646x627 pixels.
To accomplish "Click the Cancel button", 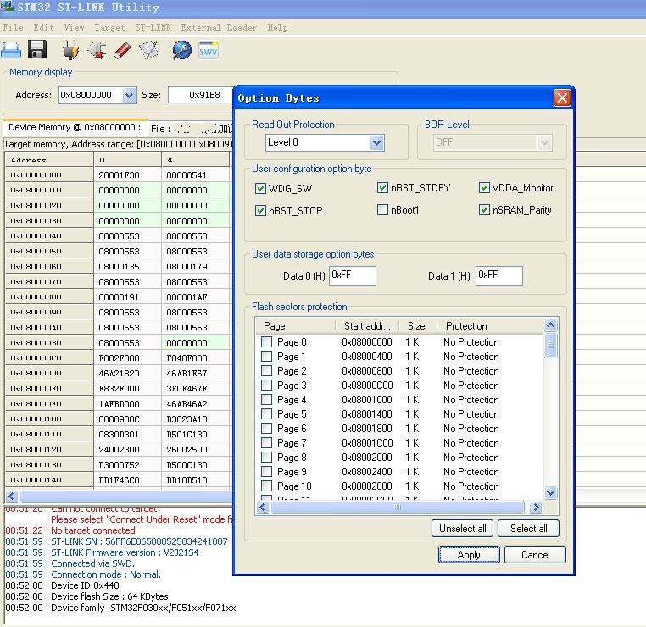I will 535,555.
